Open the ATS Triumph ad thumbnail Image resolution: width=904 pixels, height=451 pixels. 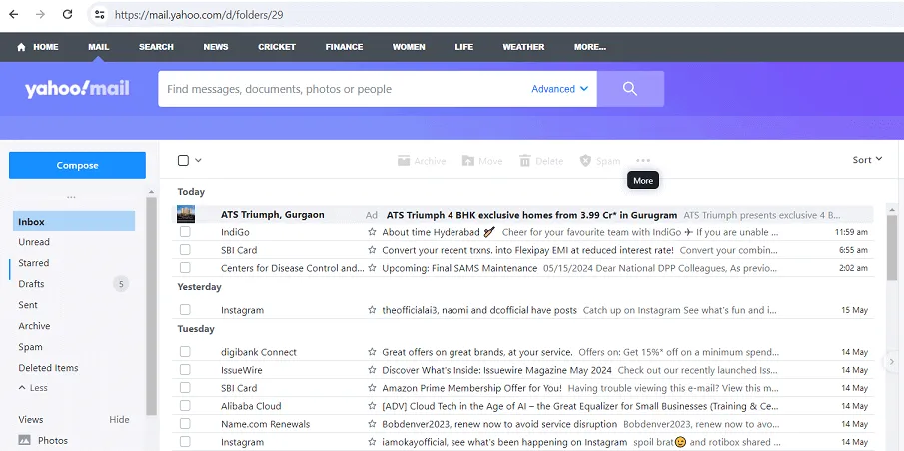pyautogui.click(x=186, y=214)
